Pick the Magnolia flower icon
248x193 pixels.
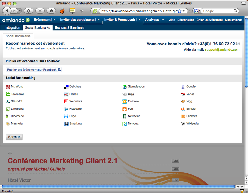pyautogui.click(x=7, y=124)
